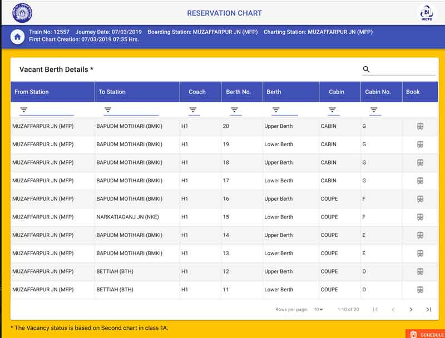The width and height of the screenshot is (445, 338).
Task: Book berth 12 with its train icon
Action: [x=420, y=271]
